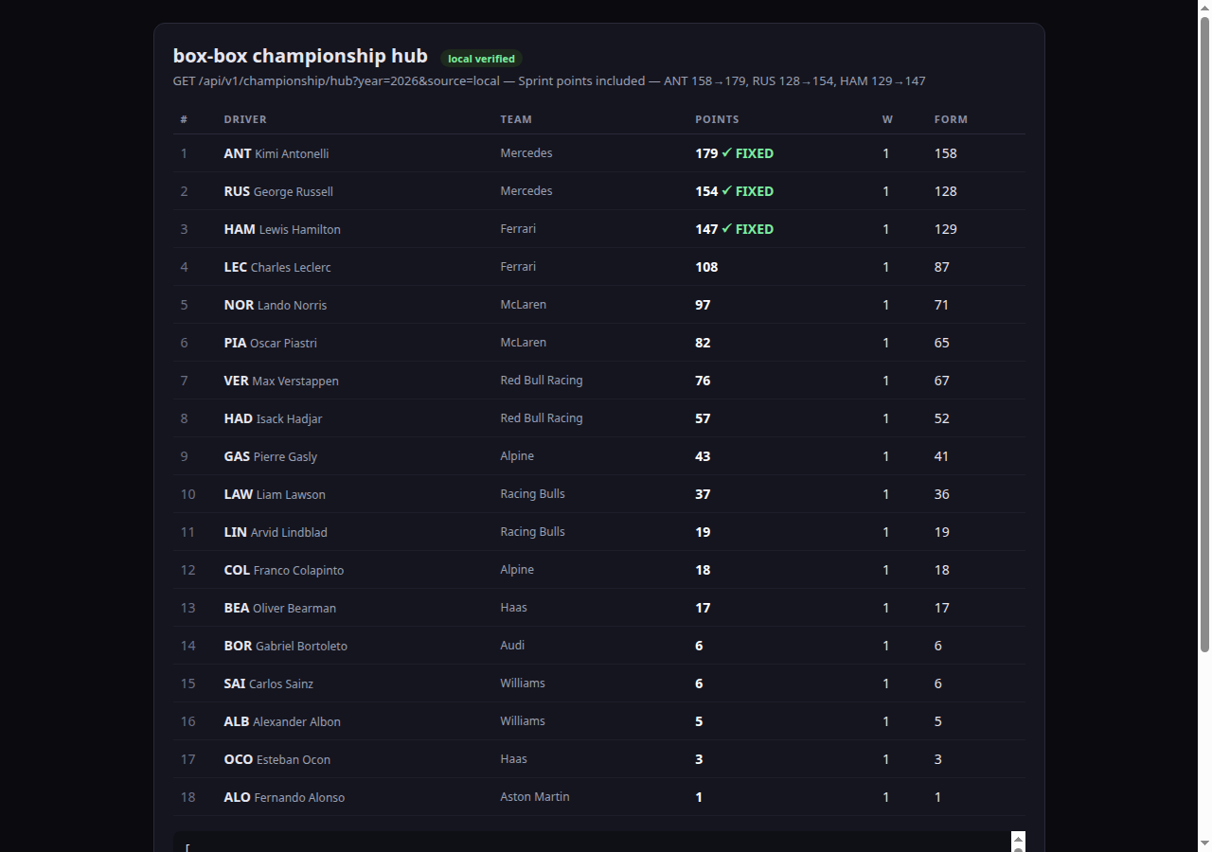
Task: Click Piastri's points value 82
Action: pyautogui.click(x=703, y=343)
